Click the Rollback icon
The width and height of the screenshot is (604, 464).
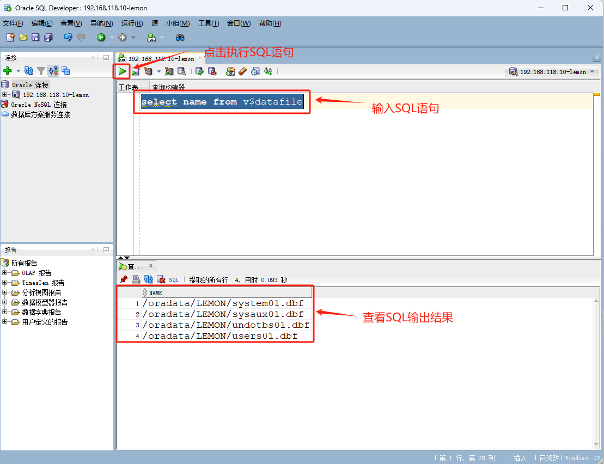point(212,71)
